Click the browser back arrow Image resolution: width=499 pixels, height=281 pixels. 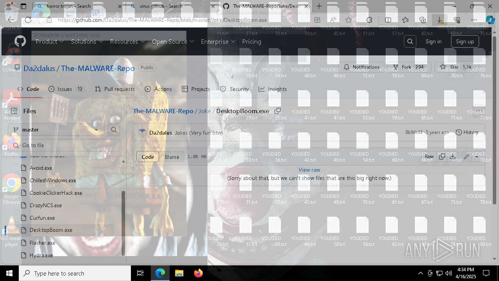11,20
